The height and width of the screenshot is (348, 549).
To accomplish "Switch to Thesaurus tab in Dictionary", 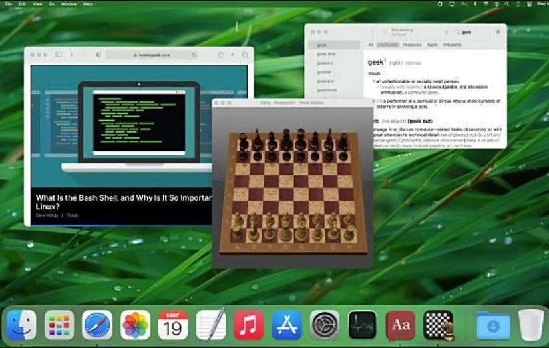I will [x=412, y=45].
